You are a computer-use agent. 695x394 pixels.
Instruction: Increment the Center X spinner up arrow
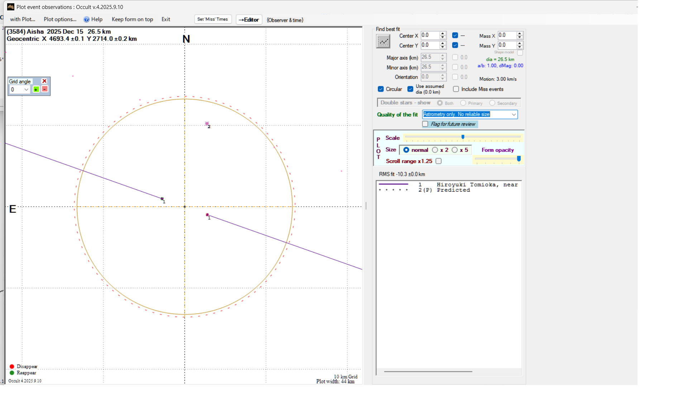point(443,34)
